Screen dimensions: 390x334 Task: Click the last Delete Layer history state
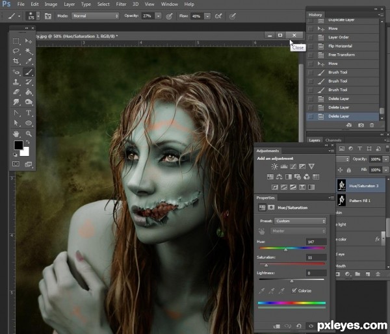343,116
